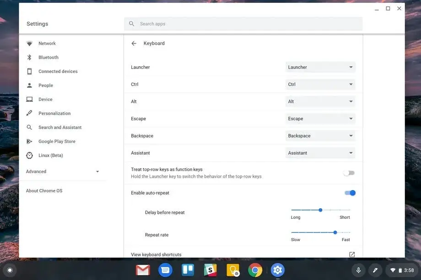421x280 pixels.
Task: Open Search and Assistant settings
Action: point(60,127)
